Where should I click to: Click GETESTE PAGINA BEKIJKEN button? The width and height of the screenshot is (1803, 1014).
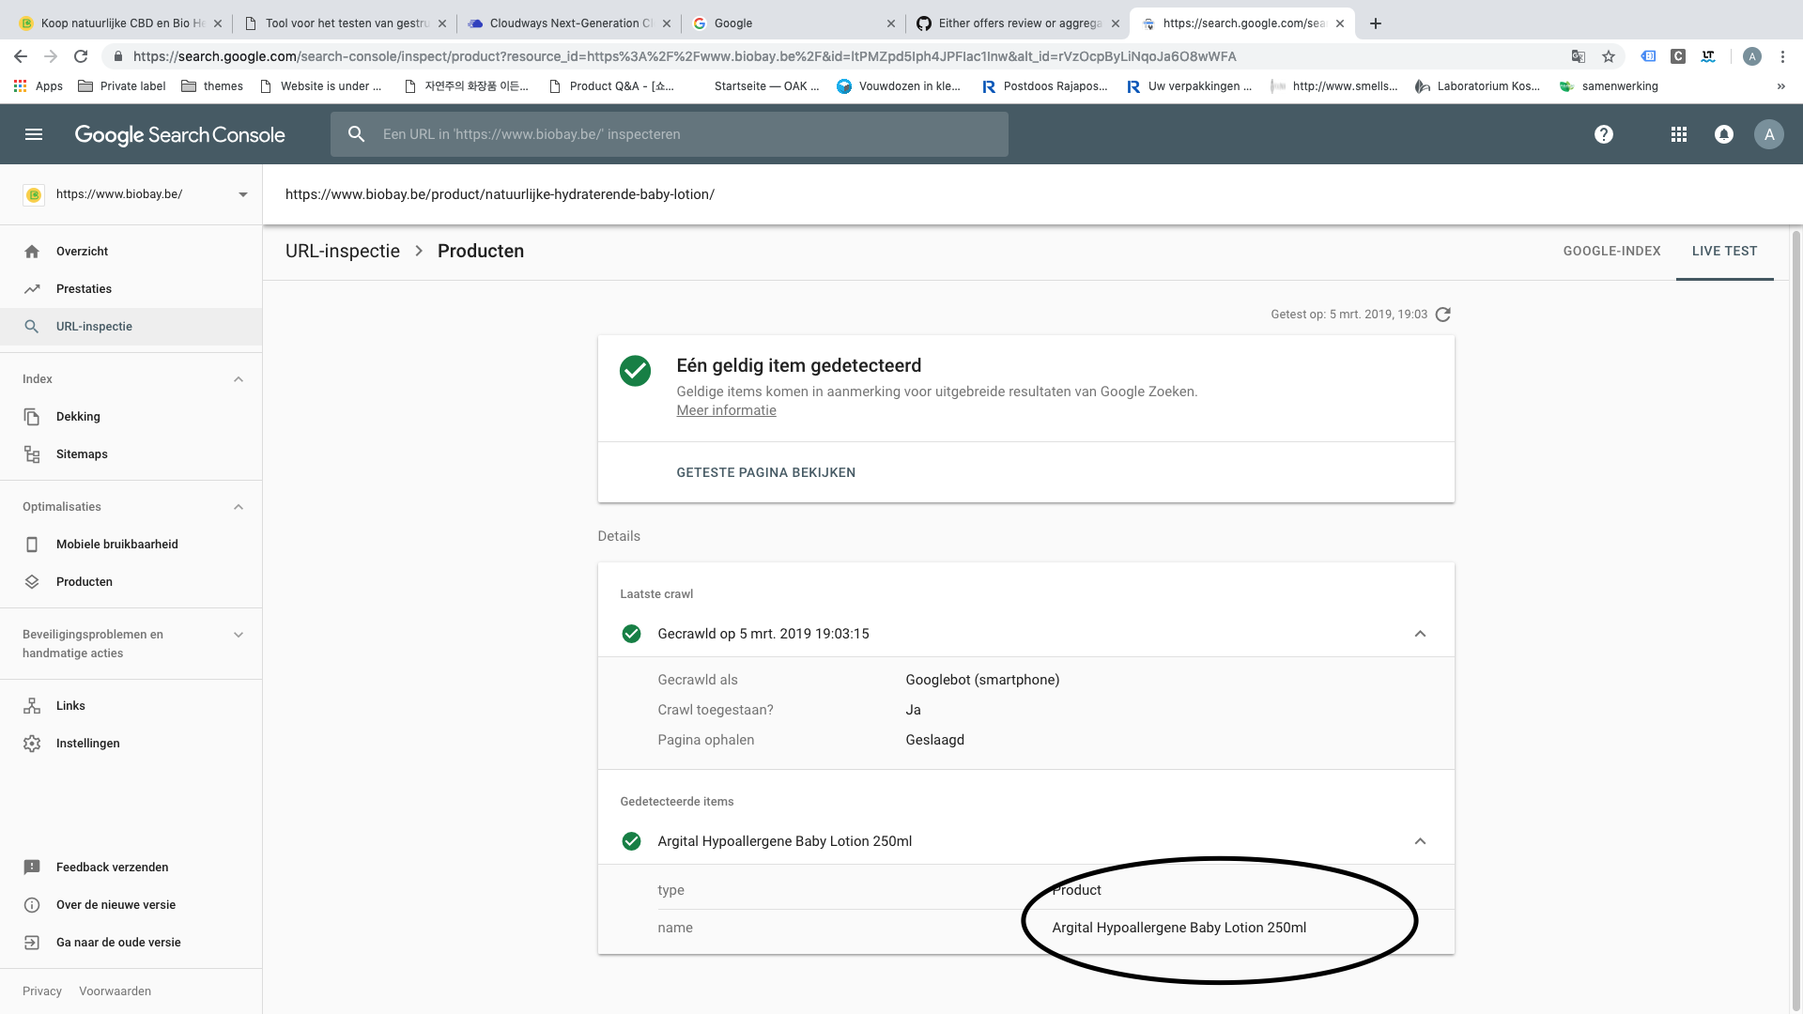765,472
